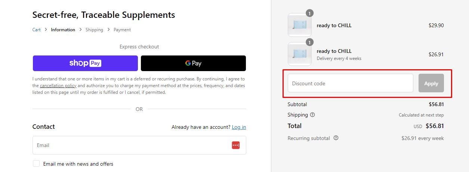Click the Calculated at next step text
The height and width of the screenshot is (172, 469).
(421, 115)
